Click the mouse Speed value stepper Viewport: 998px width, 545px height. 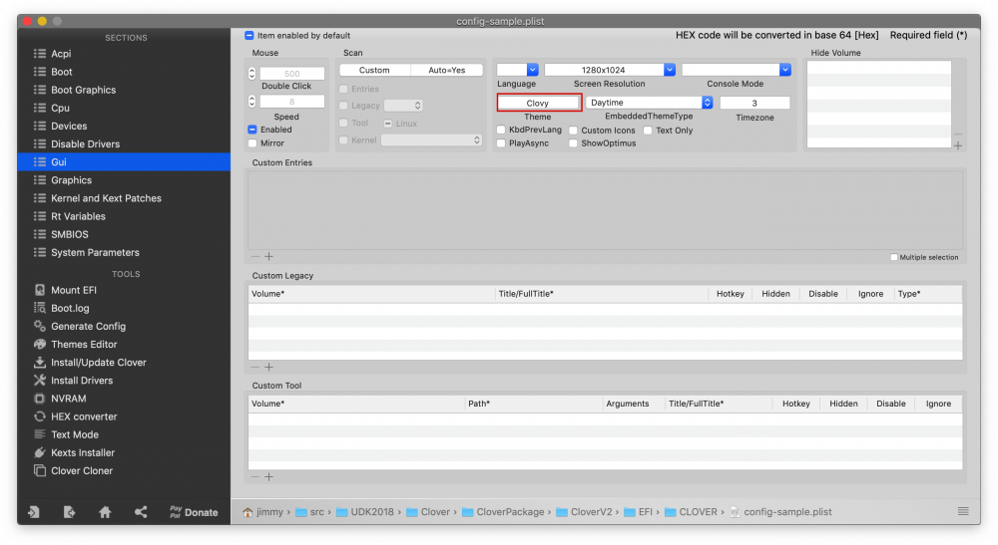coord(252,102)
